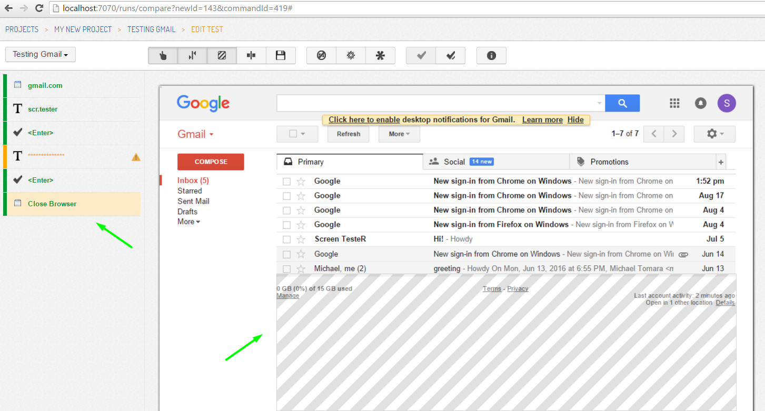Star the Screen TesteR email
The width and height of the screenshot is (765, 411).
301,239
